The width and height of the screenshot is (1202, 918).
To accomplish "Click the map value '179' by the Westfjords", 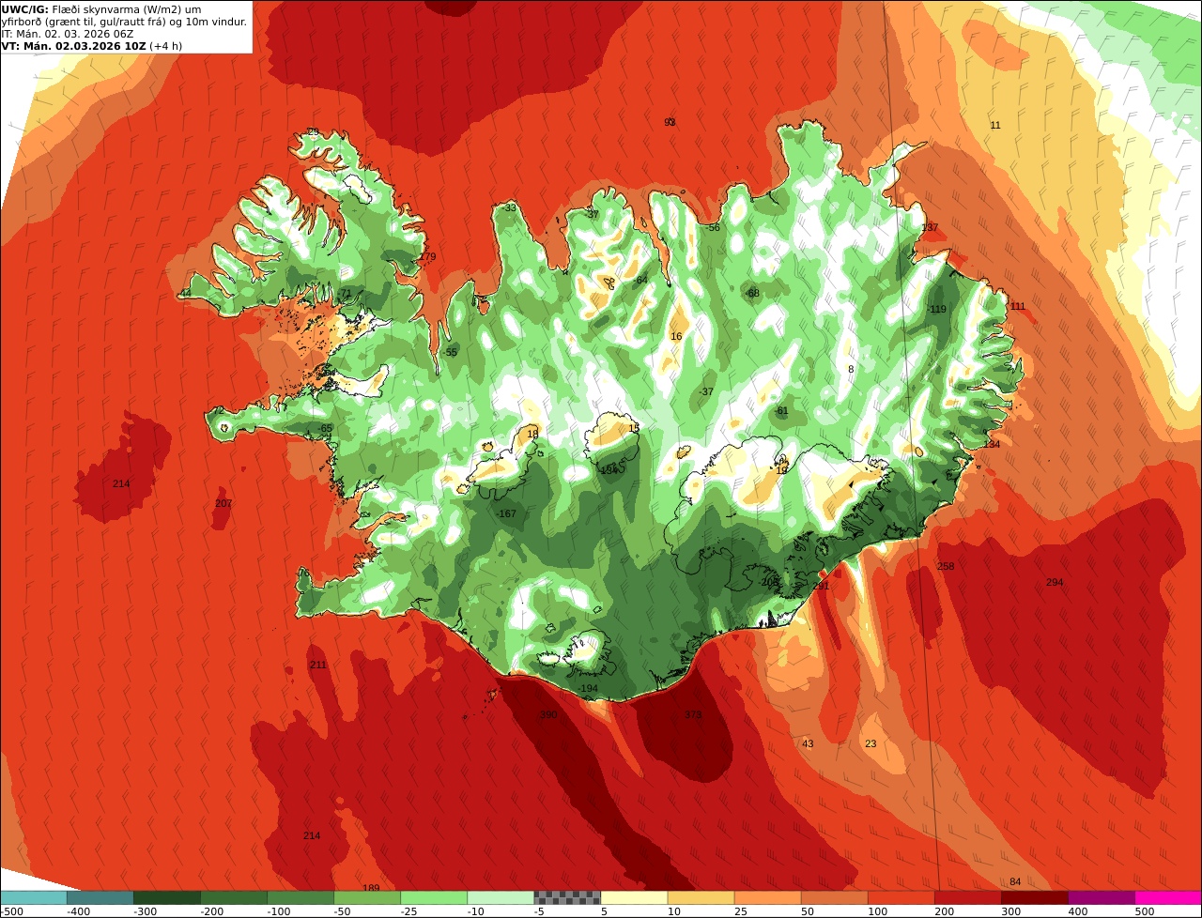I will (427, 257).
